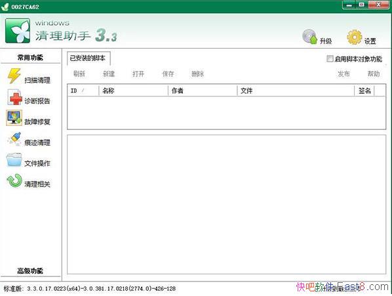
Task: Open the 文件操作 folder icon
Action: (14, 159)
